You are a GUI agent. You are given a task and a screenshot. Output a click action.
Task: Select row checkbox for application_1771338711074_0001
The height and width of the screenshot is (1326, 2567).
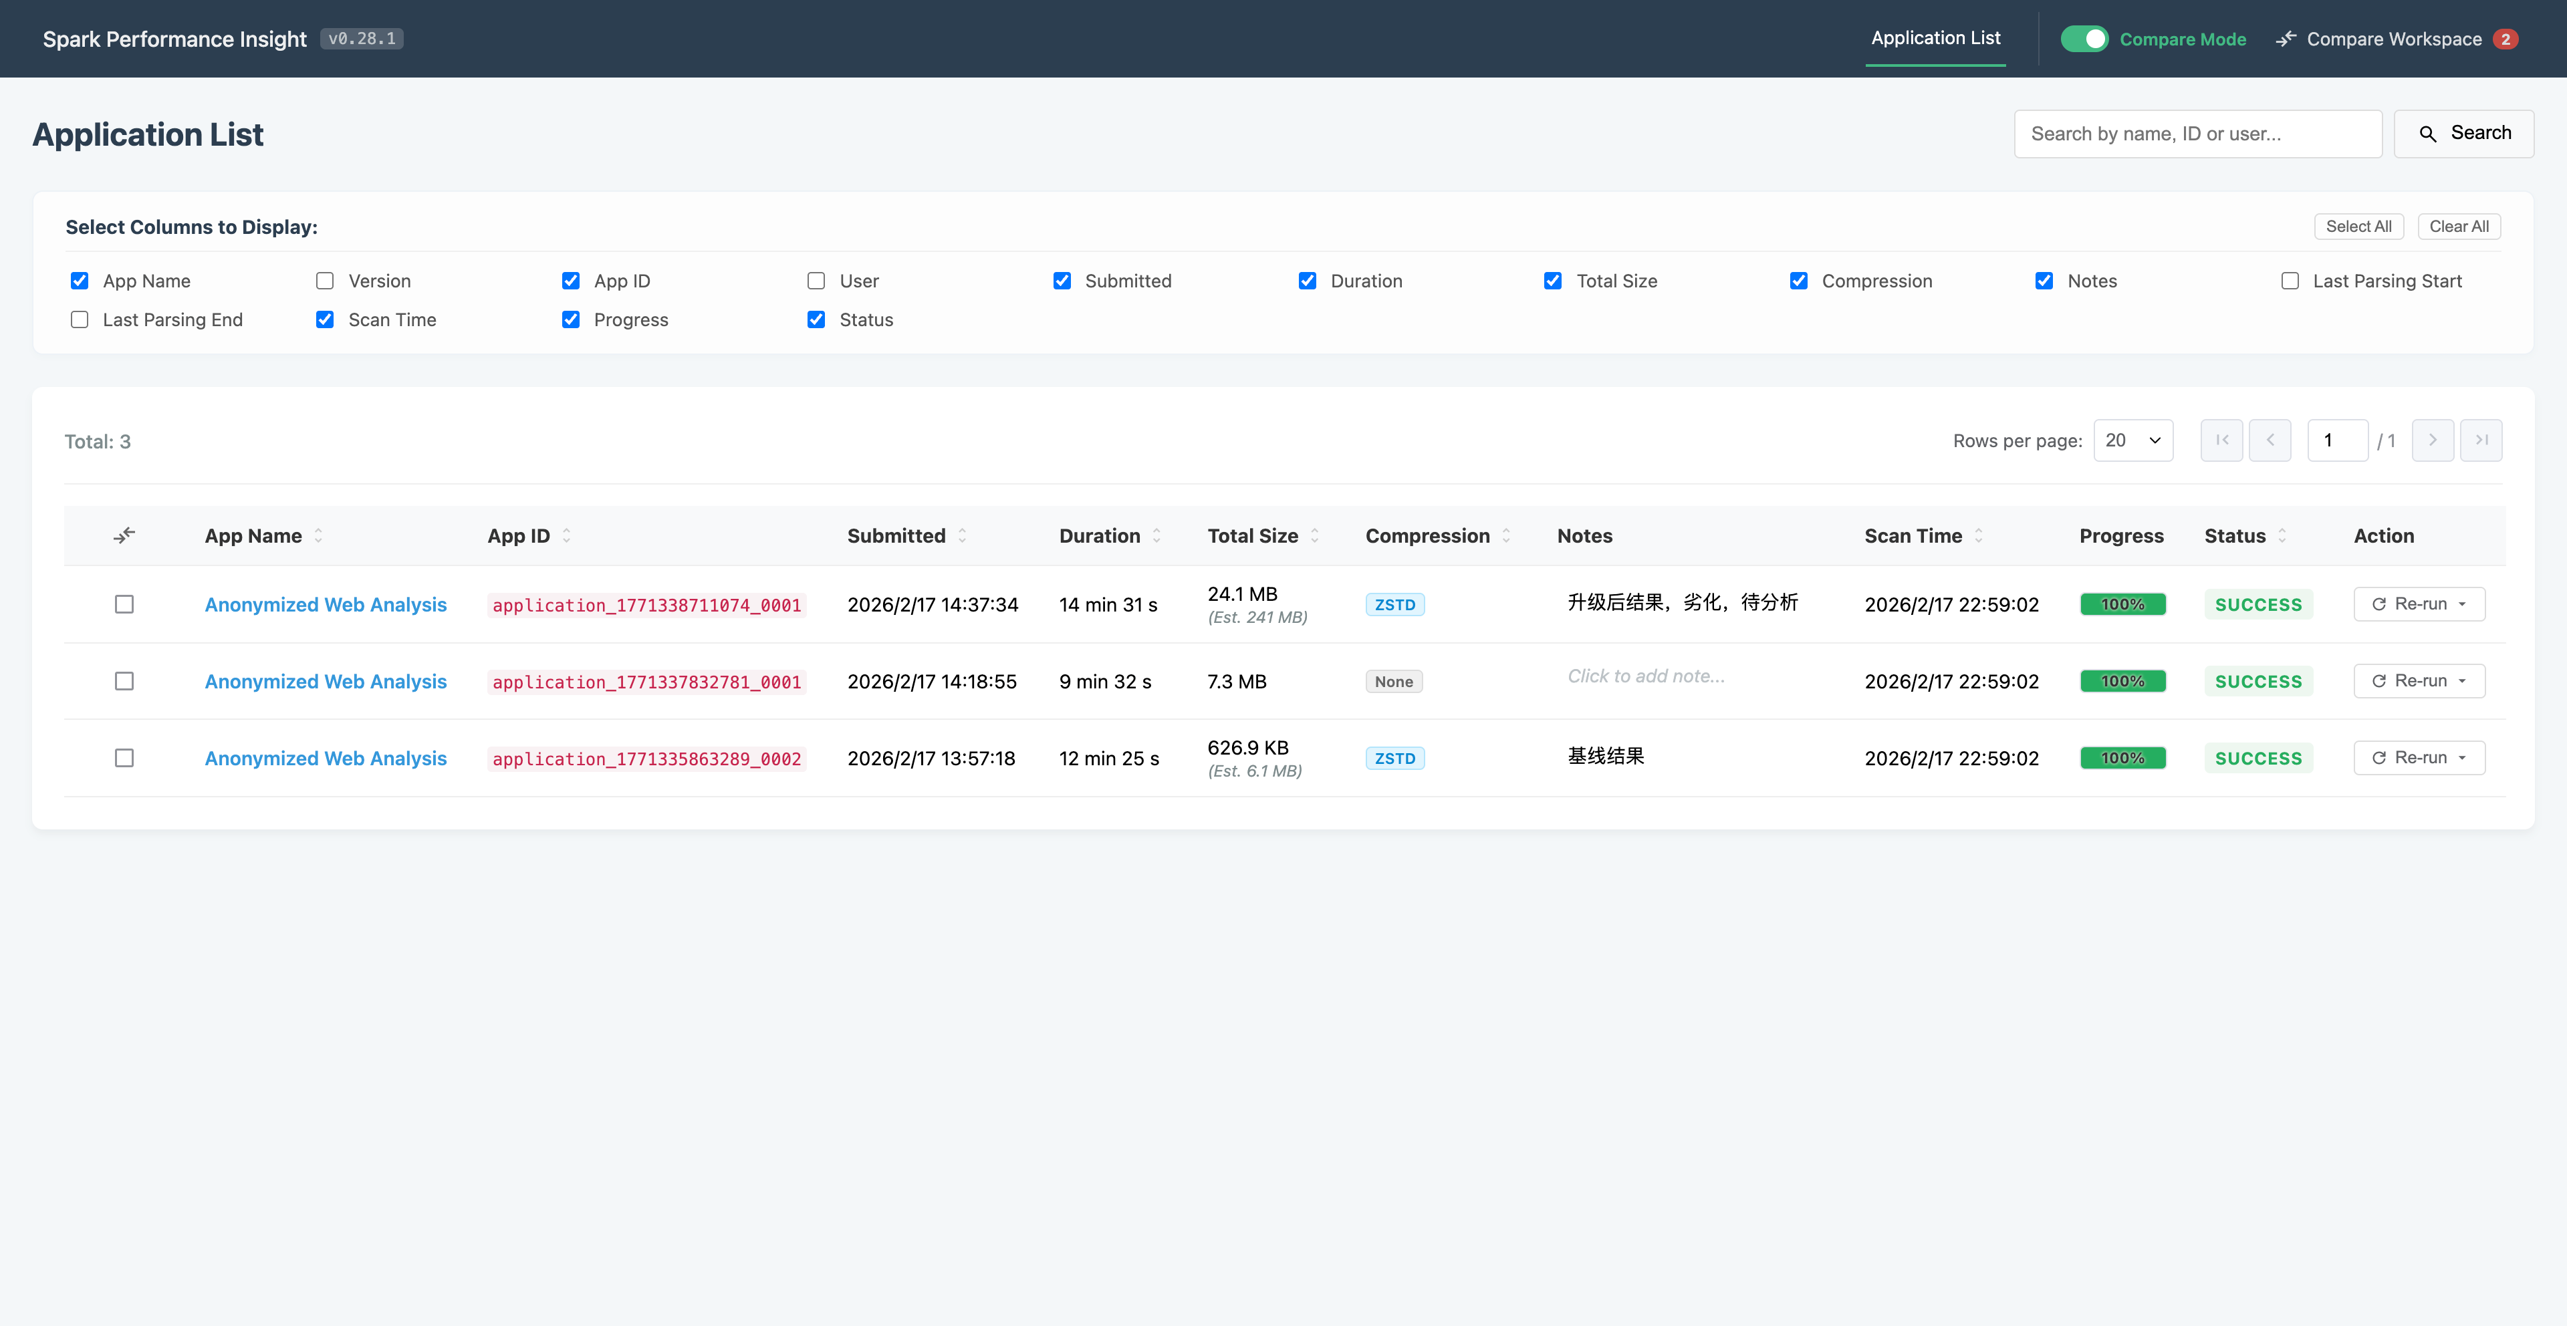click(x=124, y=605)
